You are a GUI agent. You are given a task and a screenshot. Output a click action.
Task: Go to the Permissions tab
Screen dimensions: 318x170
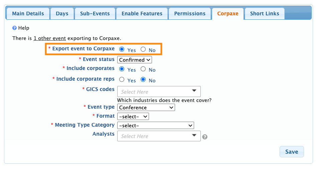190,14
